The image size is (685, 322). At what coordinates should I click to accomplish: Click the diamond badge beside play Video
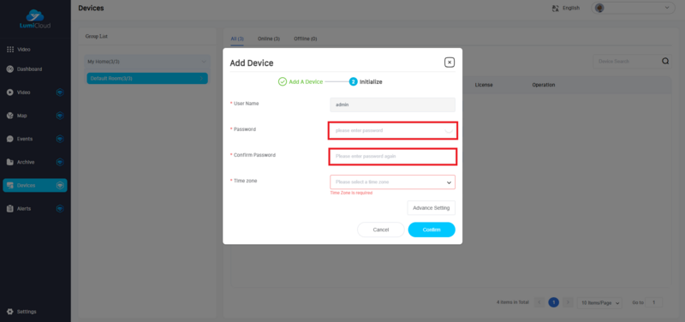click(60, 92)
